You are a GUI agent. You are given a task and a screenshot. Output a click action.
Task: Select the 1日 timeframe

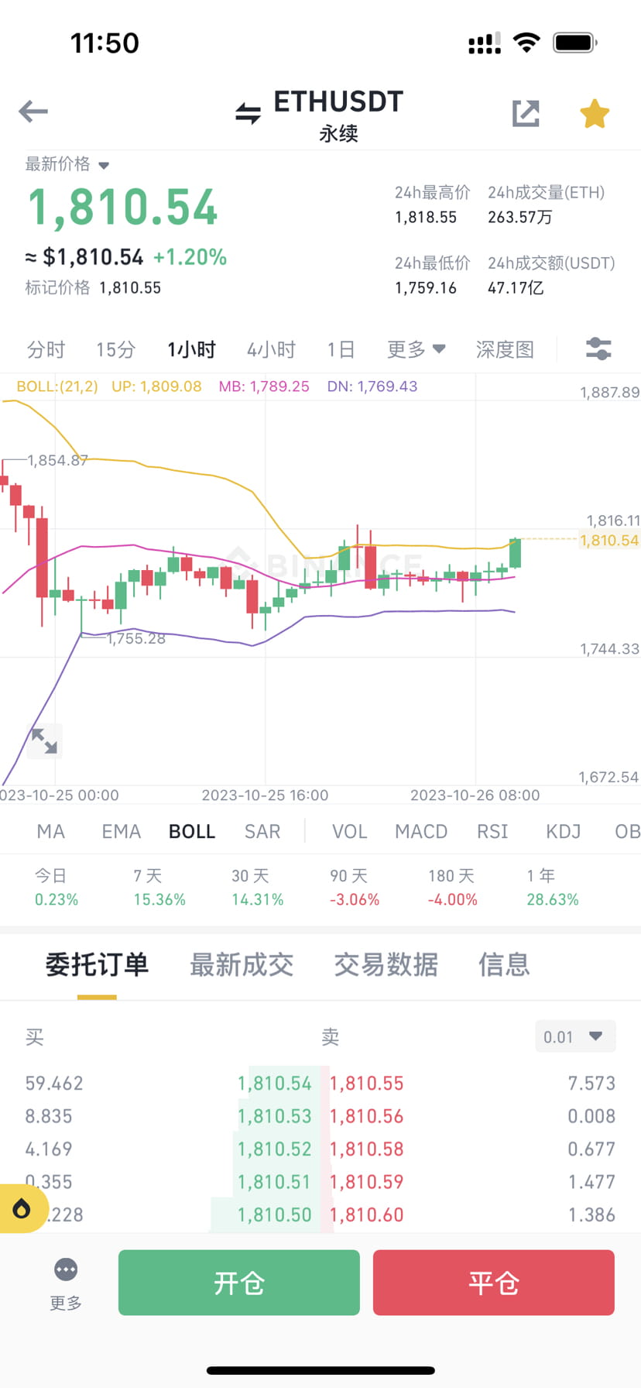point(340,349)
